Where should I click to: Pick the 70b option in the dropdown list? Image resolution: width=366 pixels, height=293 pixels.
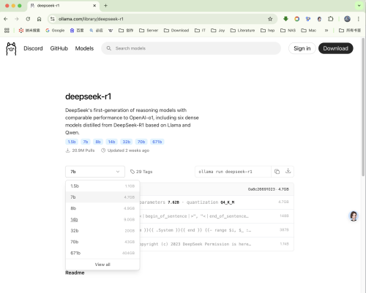[102, 242]
